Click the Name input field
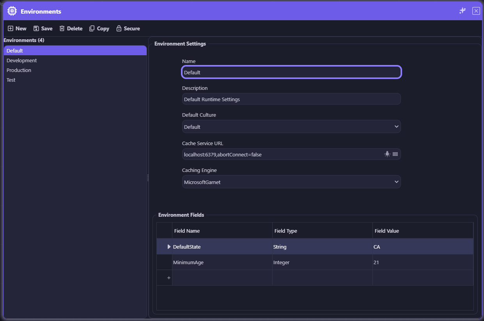The height and width of the screenshot is (321, 484). pos(291,72)
